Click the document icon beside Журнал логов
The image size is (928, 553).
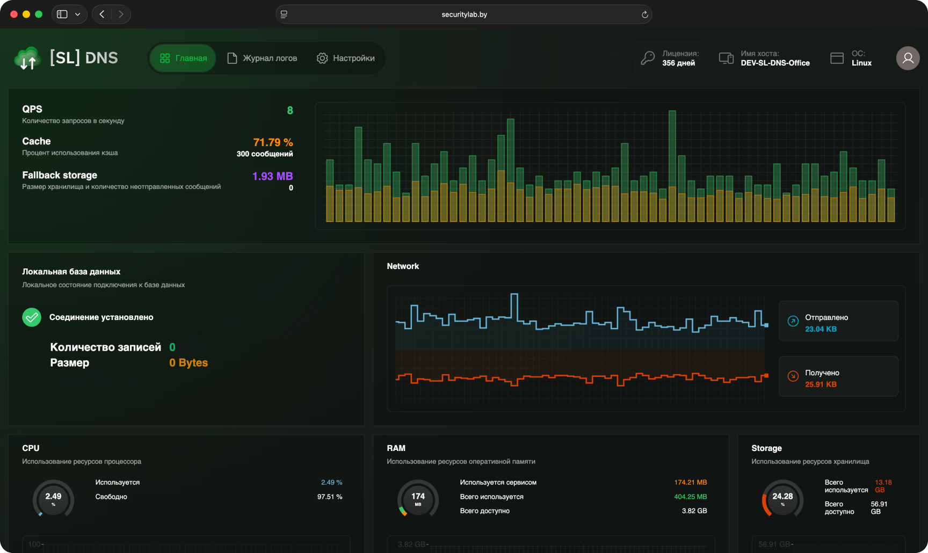click(x=232, y=58)
